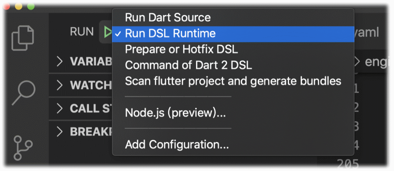Click the yellow minimize window button
This screenshot has width=394, height=171.
[19, 7]
